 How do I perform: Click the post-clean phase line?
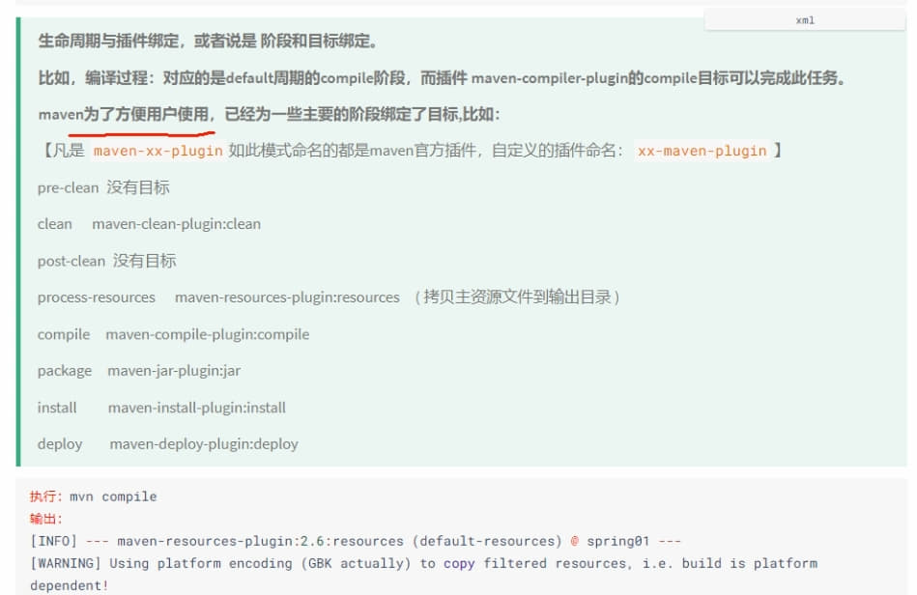coord(107,261)
